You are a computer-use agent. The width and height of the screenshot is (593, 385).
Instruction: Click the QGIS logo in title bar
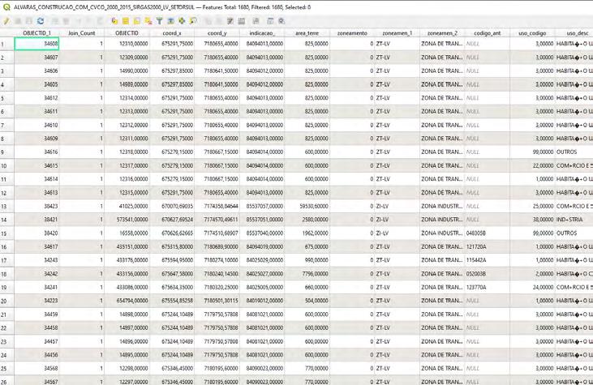(x=6, y=6)
